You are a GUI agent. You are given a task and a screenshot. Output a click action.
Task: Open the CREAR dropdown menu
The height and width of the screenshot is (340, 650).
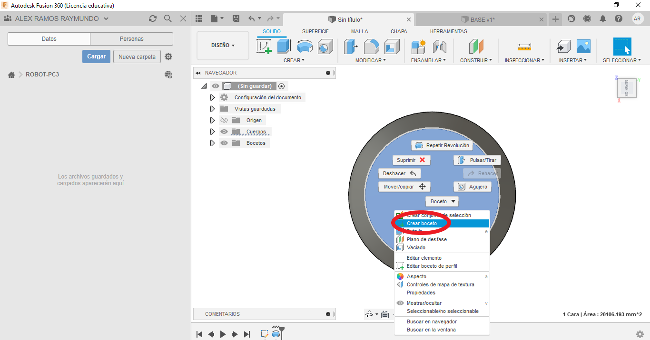tap(294, 60)
